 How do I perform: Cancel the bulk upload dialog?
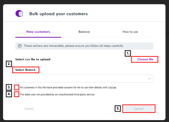(x=29, y=109)
